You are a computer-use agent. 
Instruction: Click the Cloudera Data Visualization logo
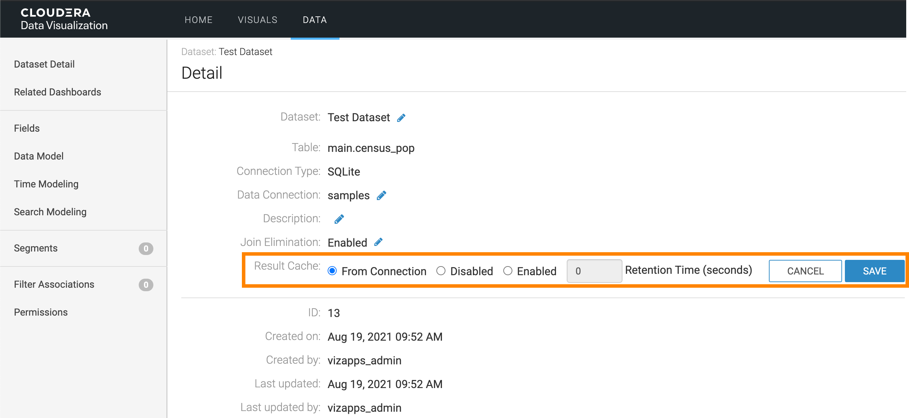pyautogui.click(x=63, y=18)
